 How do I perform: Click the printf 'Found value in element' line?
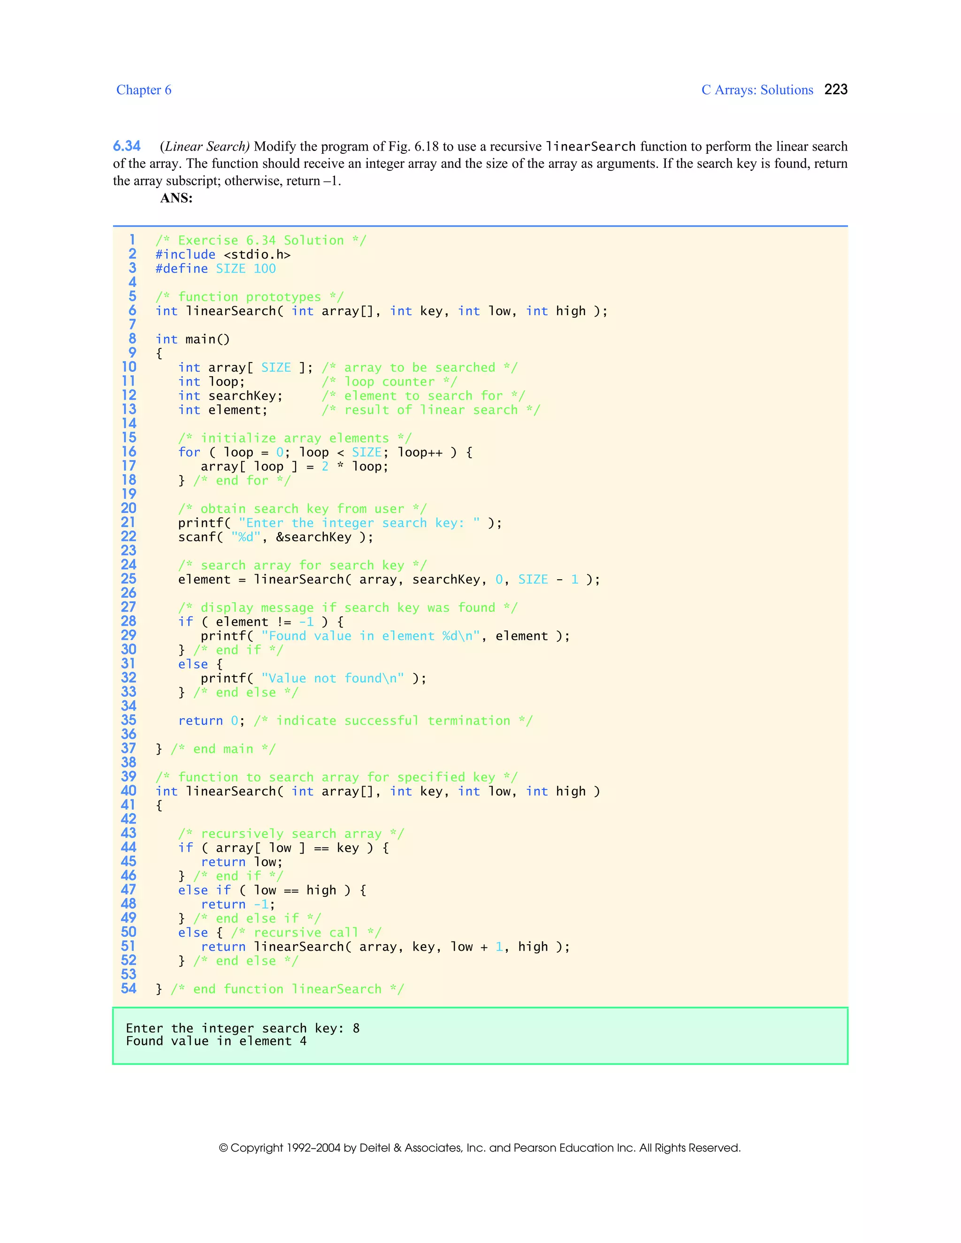pos(385,636)
